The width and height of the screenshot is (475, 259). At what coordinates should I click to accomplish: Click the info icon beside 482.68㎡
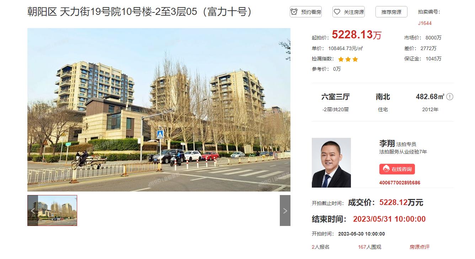[x=450, y=97]
